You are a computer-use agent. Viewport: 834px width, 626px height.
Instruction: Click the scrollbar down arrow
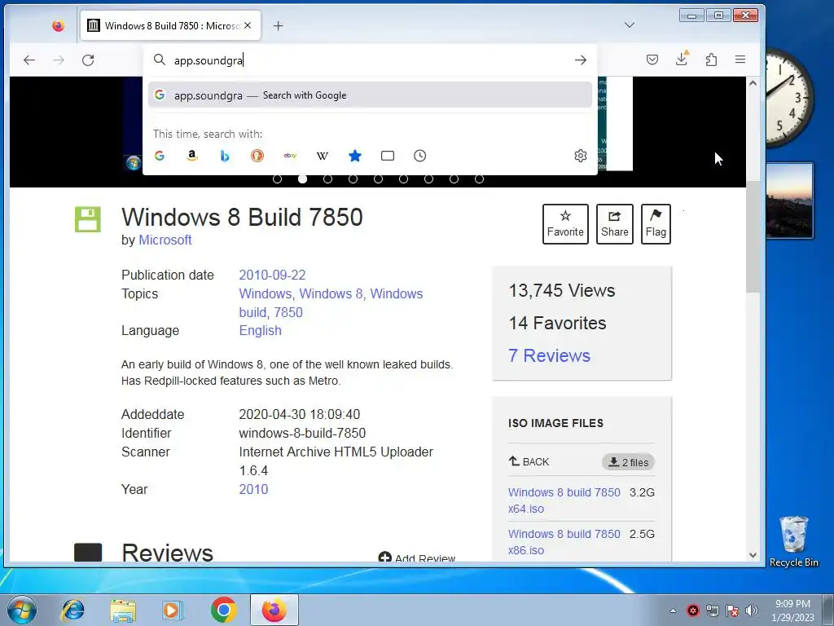click(x=753, y=554)
